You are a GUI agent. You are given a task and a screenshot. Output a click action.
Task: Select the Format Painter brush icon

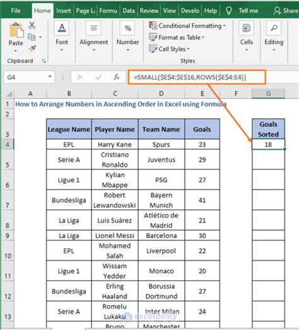pos(32,48)
